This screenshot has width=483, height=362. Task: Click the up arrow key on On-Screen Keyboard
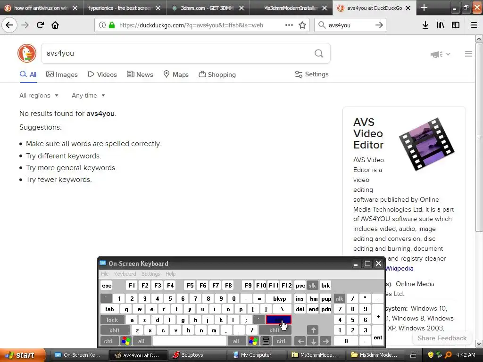(x=313, y=330)
